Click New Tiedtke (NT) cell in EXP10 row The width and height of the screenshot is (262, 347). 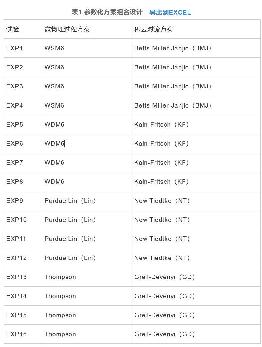pos(162,220)
